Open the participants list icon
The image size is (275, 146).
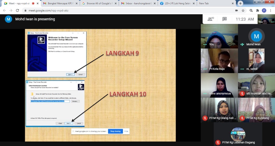pyautogui.click(x=211, y=19)
